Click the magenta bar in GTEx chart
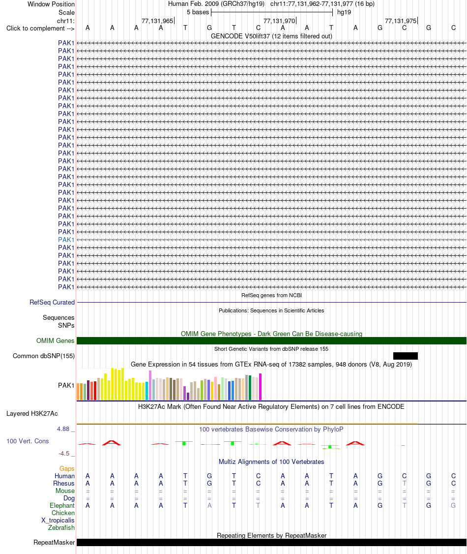467x554 pixels. click(261, 387)
